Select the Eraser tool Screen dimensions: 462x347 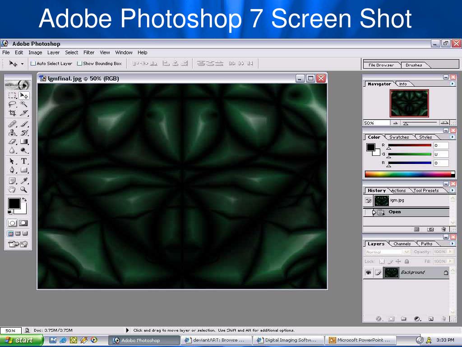click(12, 141)
